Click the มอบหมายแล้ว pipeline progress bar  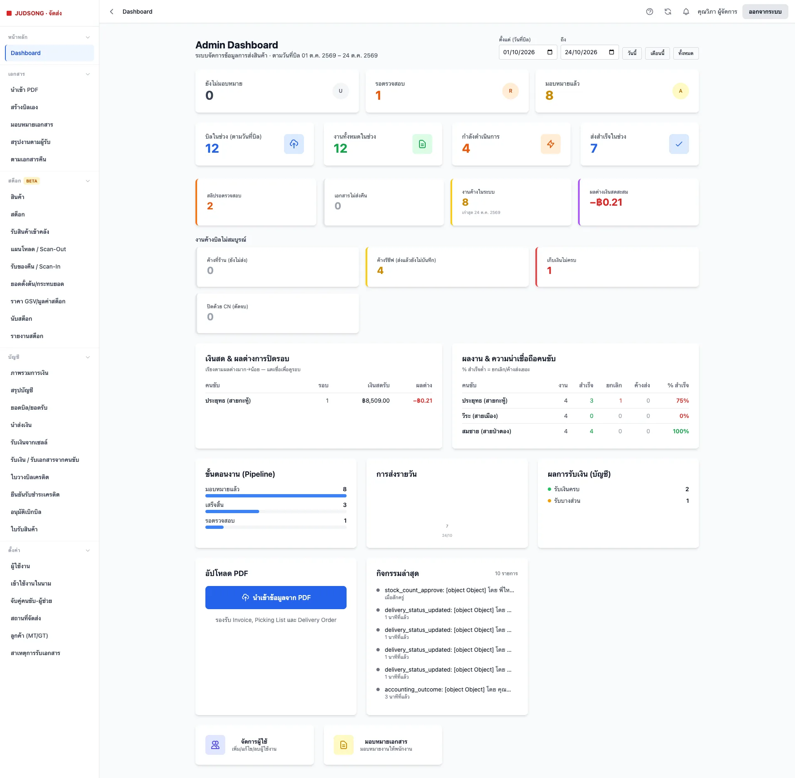(276, 496)
